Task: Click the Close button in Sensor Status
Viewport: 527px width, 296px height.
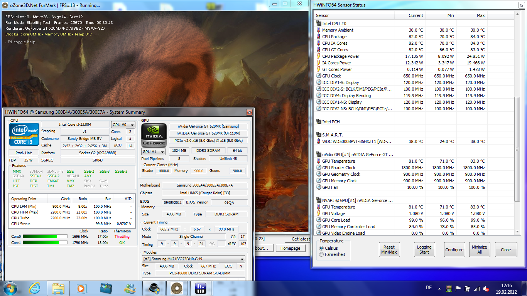Action: (x=506, y=250)
